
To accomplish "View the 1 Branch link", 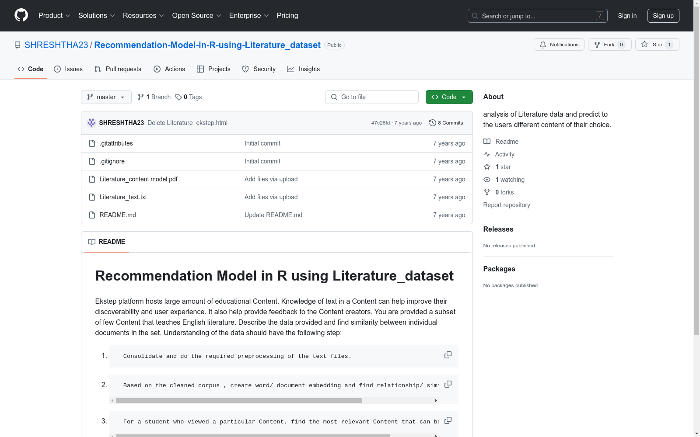I will (154, 97).
